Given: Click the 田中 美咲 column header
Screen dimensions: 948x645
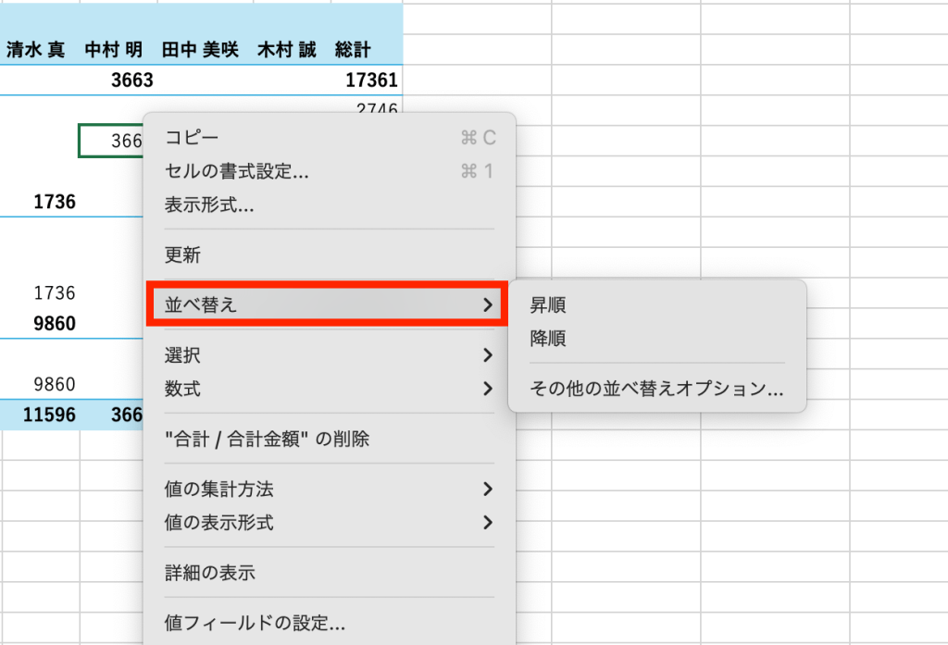Looking at the screenshot, I should [199, 50].
